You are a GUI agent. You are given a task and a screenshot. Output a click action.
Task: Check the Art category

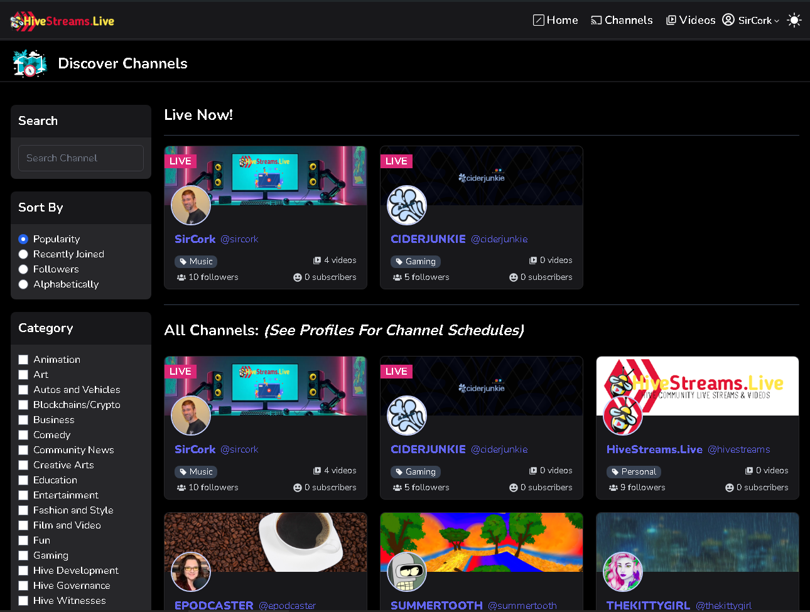[x=23, y=375]
